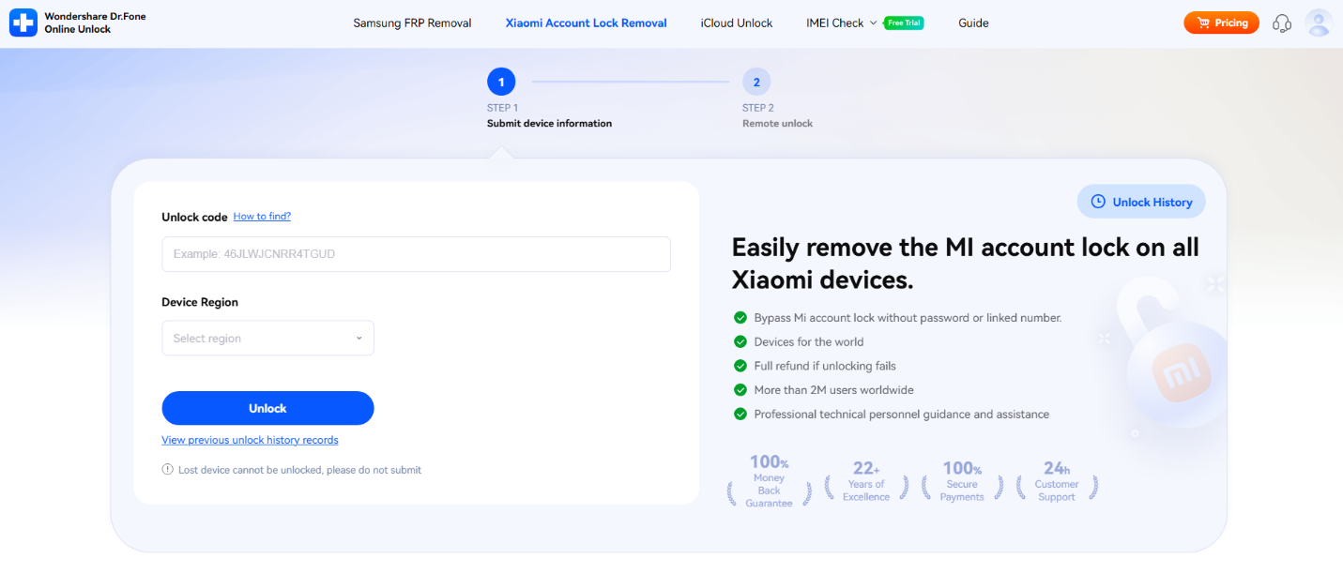Screen dimensions: 1343x574
Task: Click the warning icon beside lost device notice
Action: point(168,470)
